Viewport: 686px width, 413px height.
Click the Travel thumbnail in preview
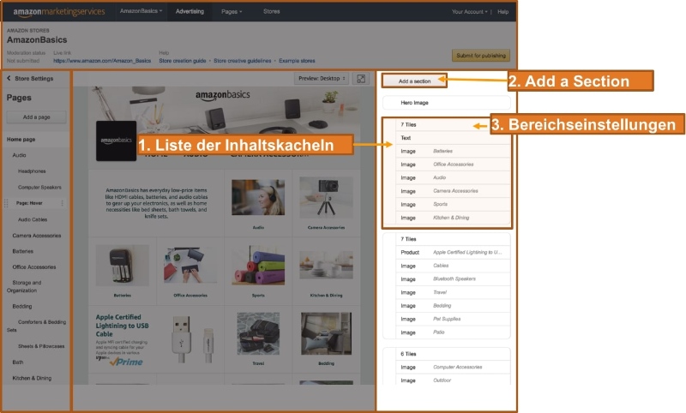(258, 333)
